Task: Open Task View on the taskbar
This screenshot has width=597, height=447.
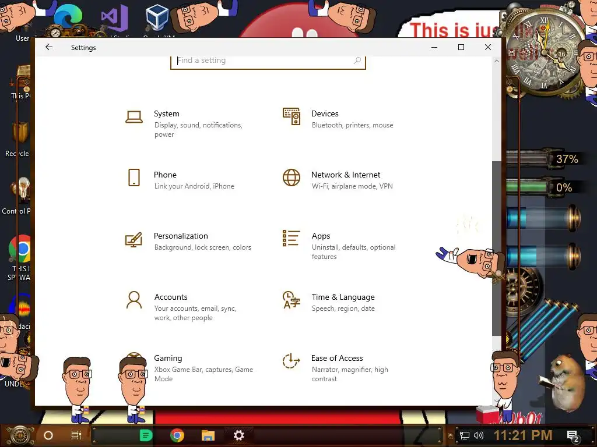Action: [x=76, y=435]
